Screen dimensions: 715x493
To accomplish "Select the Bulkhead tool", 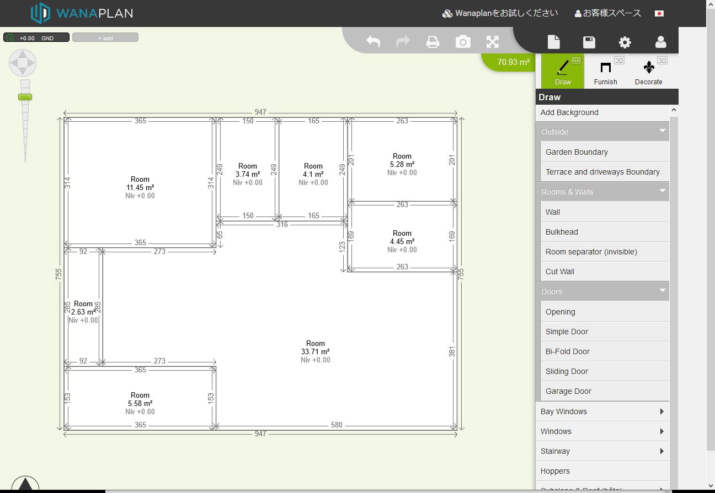I will tap(605, 232).
